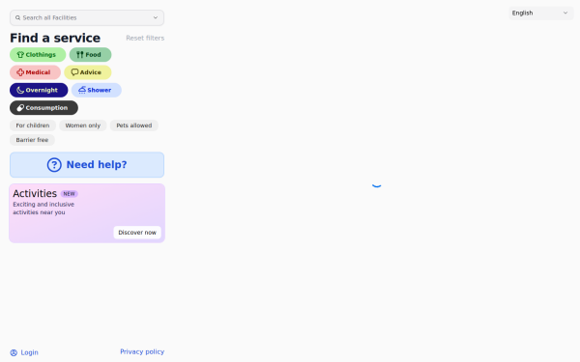Click the NEW badge beside Activities

70,194
